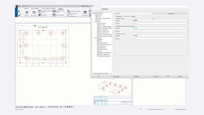The image size is (204, 115).
Task: Toggle Тип checkbox under Видимые линии
Action: tap(116, 23)
